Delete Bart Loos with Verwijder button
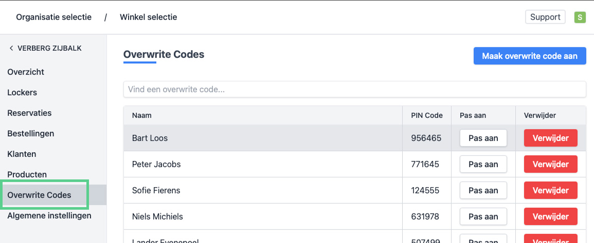Viewport: 594px width, 243px height. pos(550,138)
